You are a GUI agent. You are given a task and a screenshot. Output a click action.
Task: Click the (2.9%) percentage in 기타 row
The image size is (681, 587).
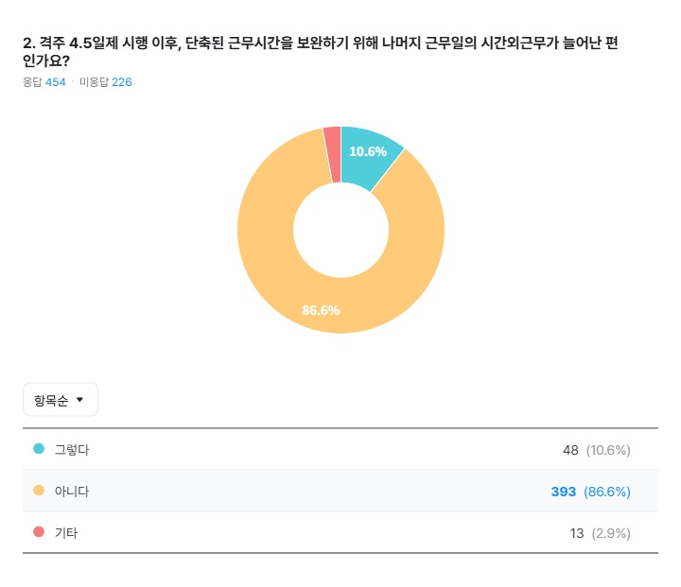pos(611,533)
